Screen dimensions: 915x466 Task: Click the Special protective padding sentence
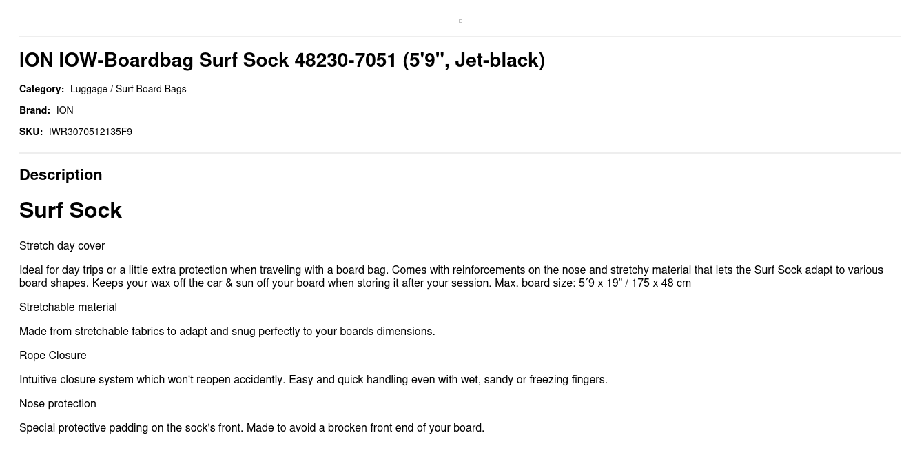(251, 428)
